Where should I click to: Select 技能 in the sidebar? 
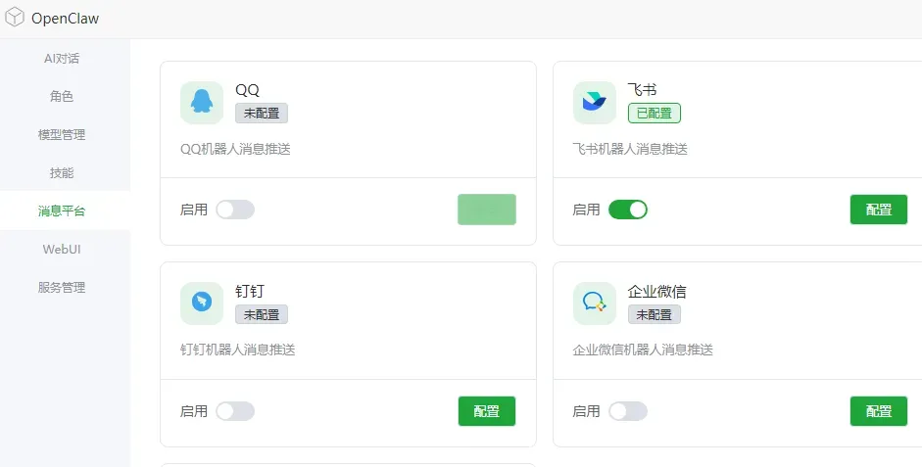click(62, 172)
